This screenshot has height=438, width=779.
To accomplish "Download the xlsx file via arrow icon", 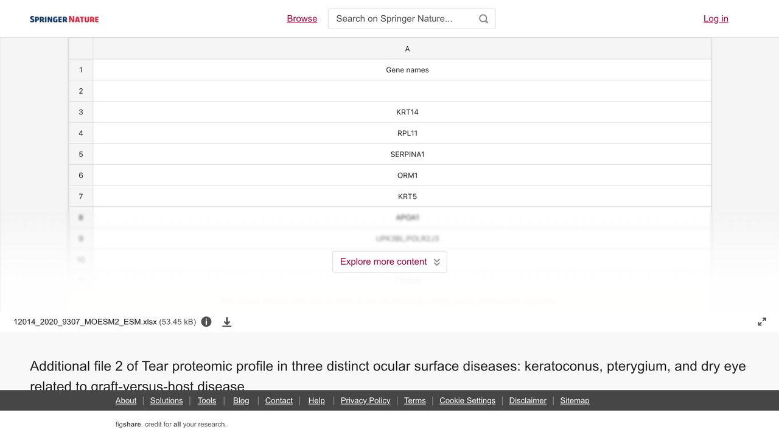I will point(226,322).
